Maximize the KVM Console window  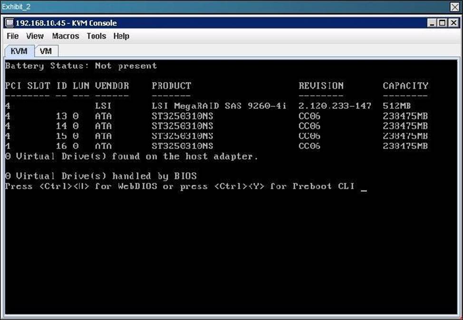[442, 23]
